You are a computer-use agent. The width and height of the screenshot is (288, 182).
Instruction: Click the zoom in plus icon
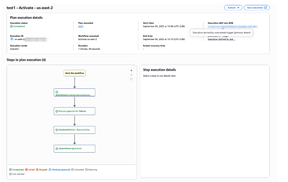(131, 70)
